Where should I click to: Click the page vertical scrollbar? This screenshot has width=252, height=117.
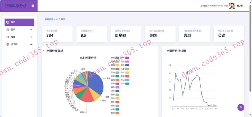250,48
